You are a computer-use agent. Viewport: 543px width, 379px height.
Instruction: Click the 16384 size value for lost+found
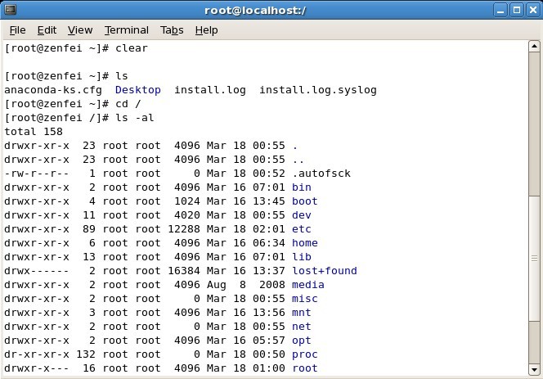click(x=184, y=270)
